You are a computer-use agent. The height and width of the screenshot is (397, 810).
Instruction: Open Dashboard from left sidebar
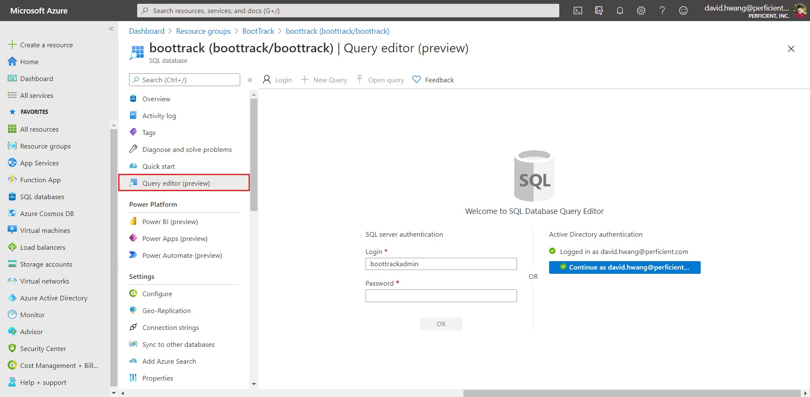[x=36, y=78]
